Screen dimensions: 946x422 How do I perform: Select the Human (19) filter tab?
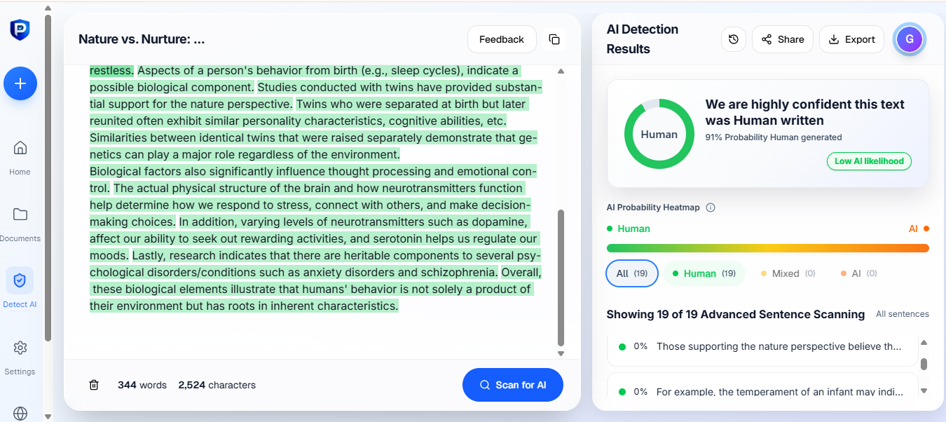pos(704,273)
